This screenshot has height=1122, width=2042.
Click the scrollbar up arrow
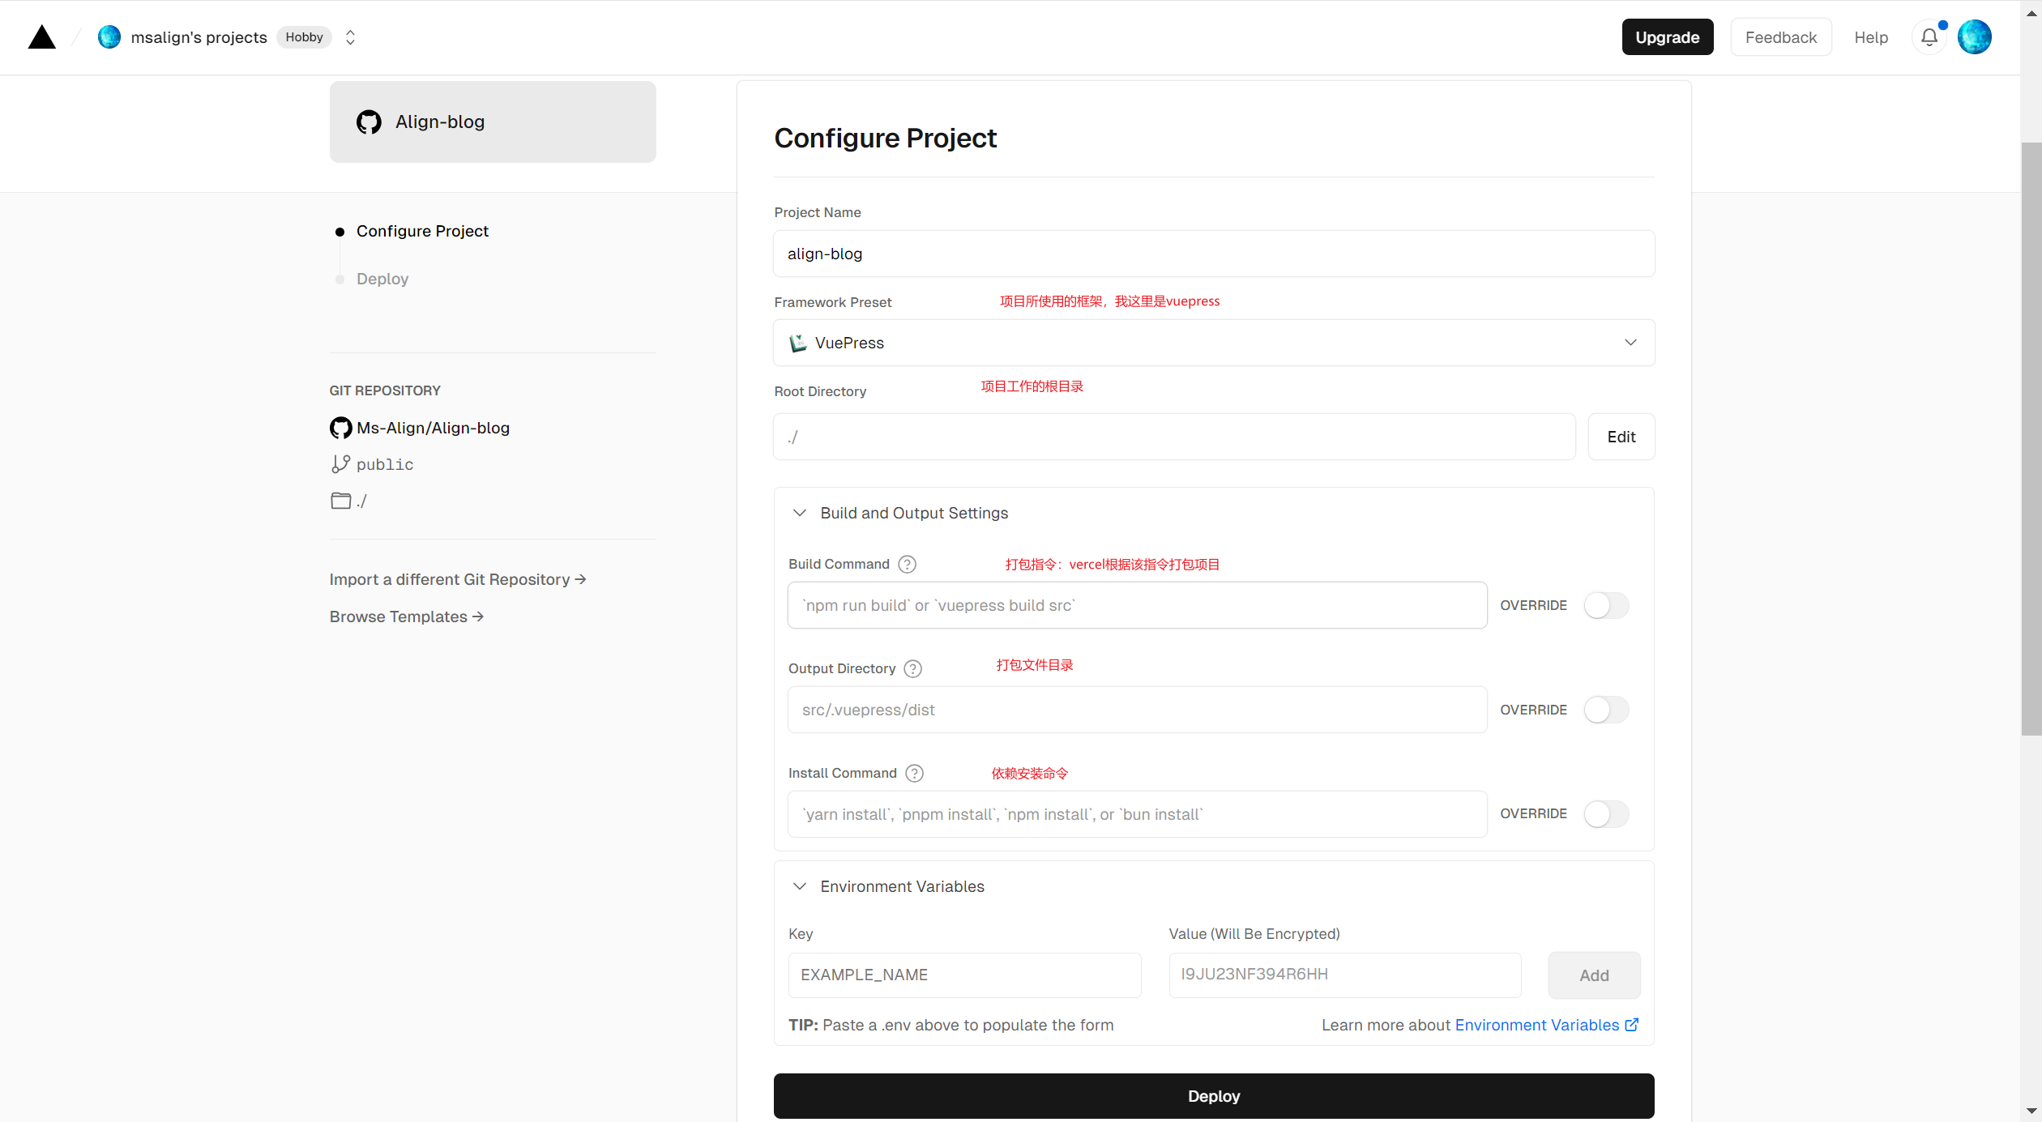click(x=2031, y=13)
